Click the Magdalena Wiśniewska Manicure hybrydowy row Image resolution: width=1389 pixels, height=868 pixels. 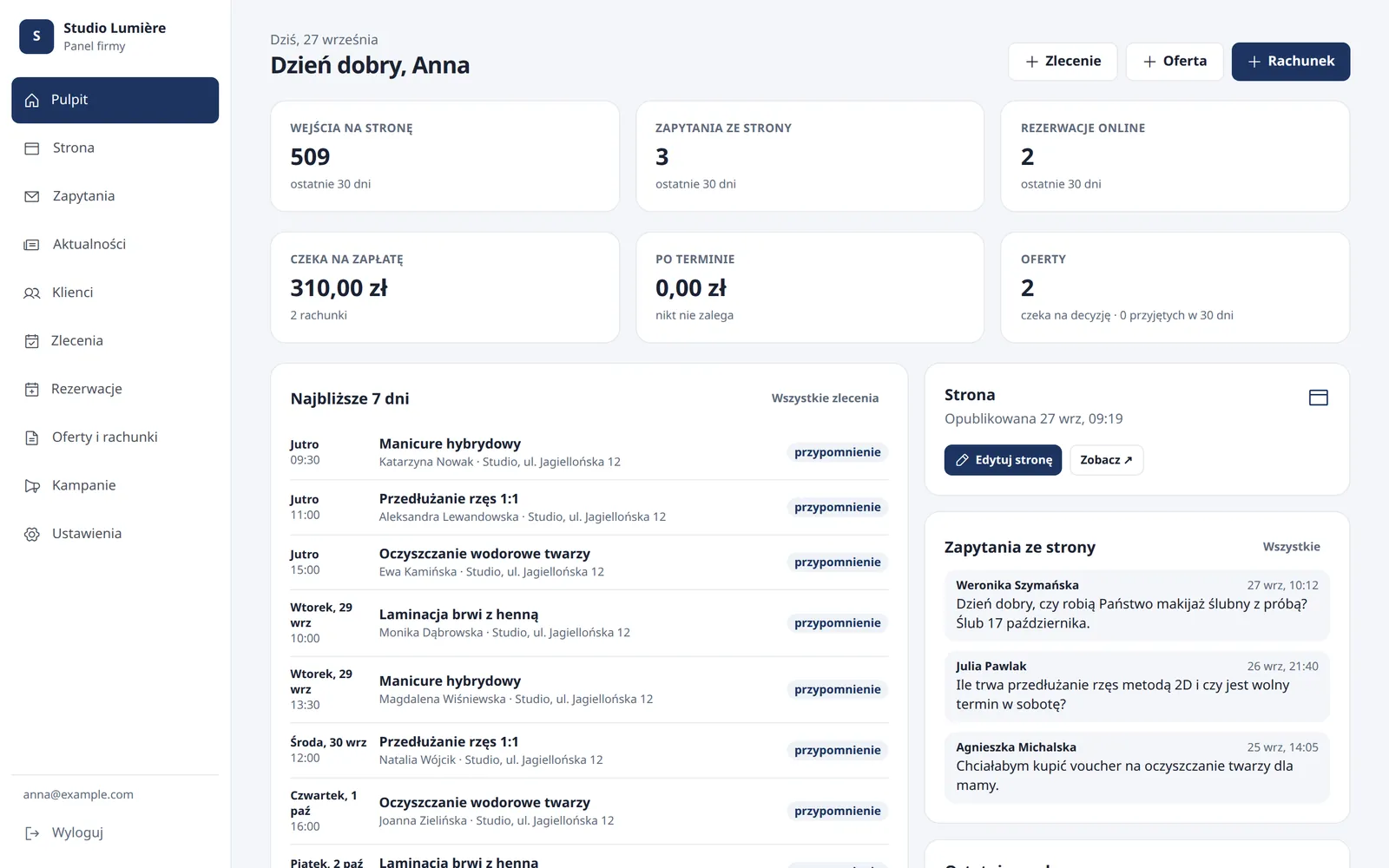(589, 689)
